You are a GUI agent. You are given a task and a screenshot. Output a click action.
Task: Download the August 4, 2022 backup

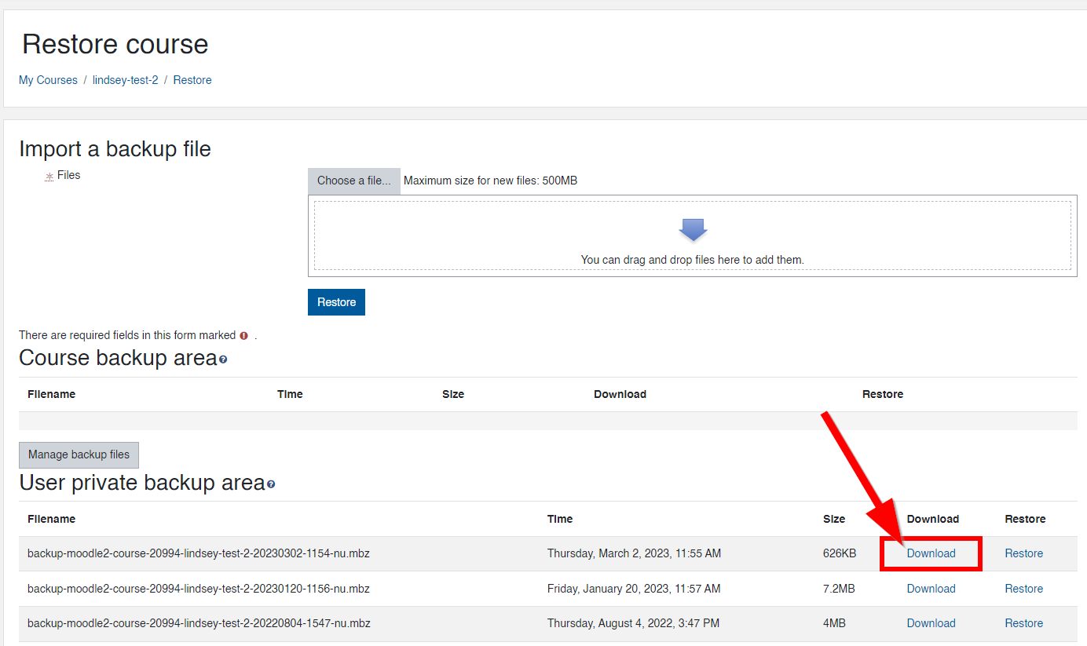(931, 623)
